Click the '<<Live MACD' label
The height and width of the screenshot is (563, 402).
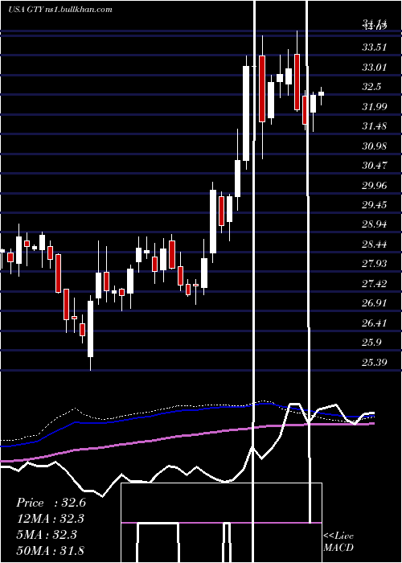pos(338,542)
